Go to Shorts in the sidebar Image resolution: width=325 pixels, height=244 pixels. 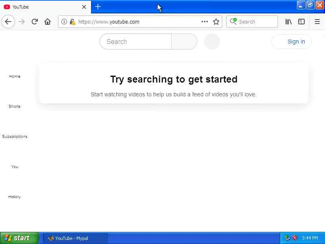[15, 107]
